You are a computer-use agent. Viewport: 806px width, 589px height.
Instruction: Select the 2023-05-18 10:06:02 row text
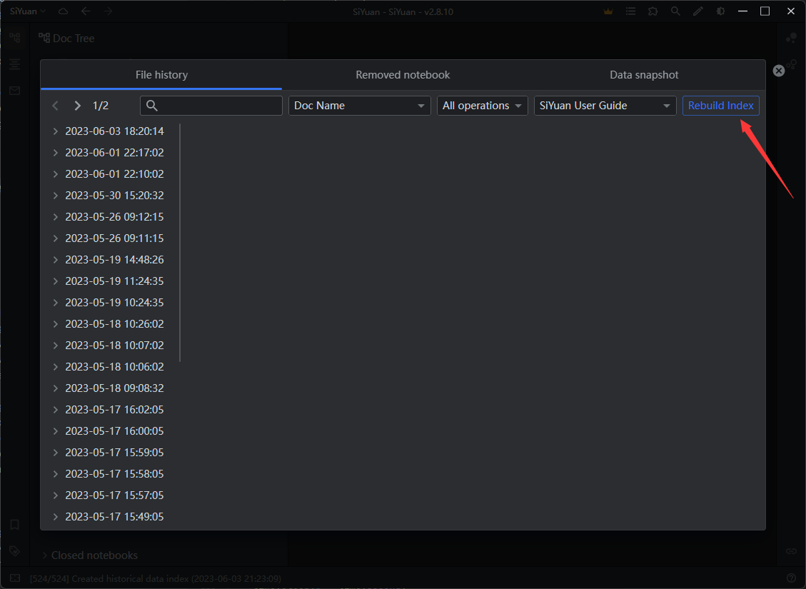114,367
